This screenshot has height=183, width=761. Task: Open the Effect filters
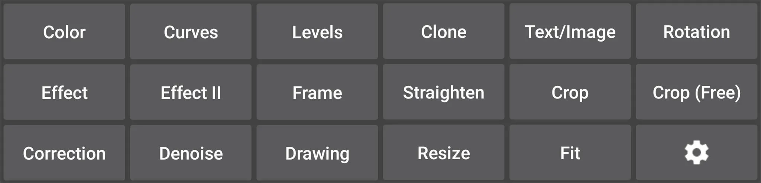coord(64,92)
